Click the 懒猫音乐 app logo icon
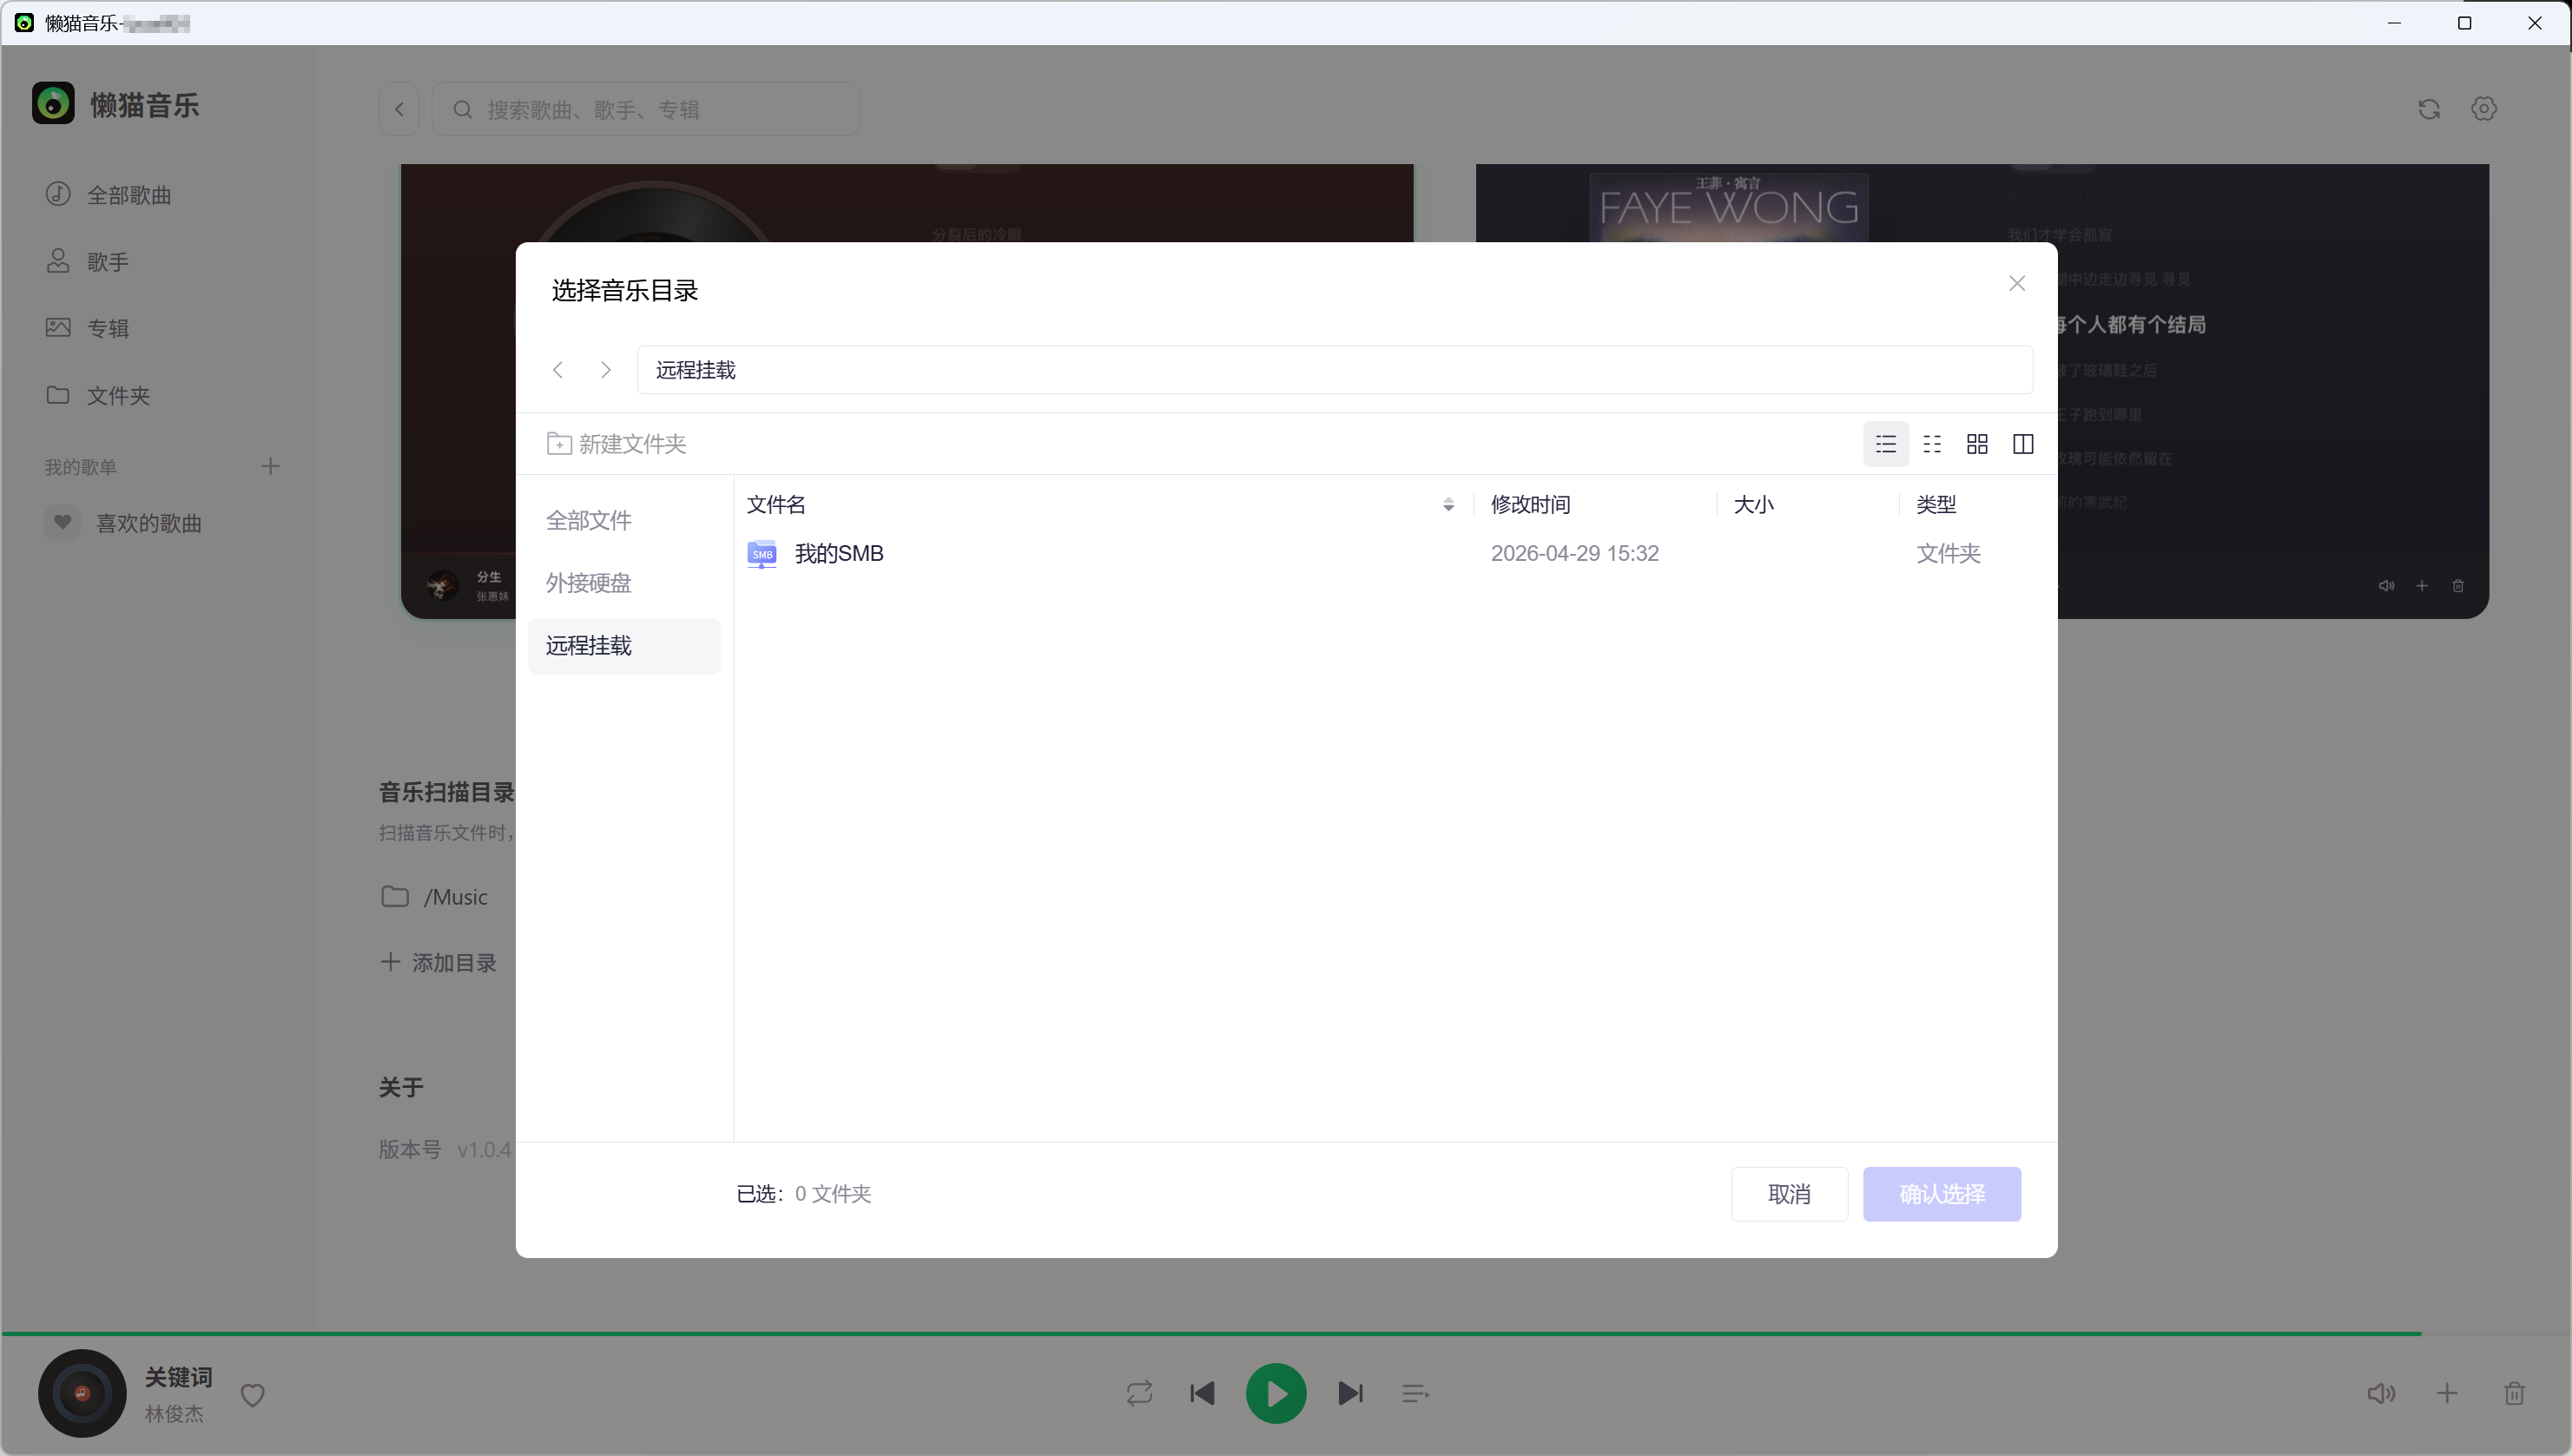The image size is (2572, 1456). (x=53, y=104)
